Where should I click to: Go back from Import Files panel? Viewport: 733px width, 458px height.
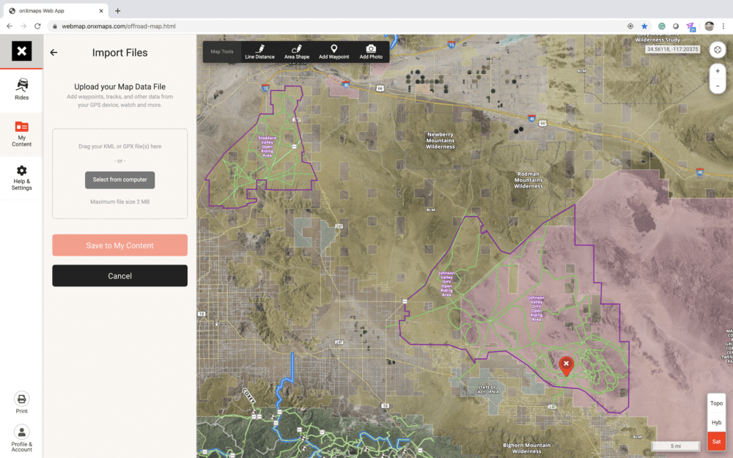click(x=54, y=53)
